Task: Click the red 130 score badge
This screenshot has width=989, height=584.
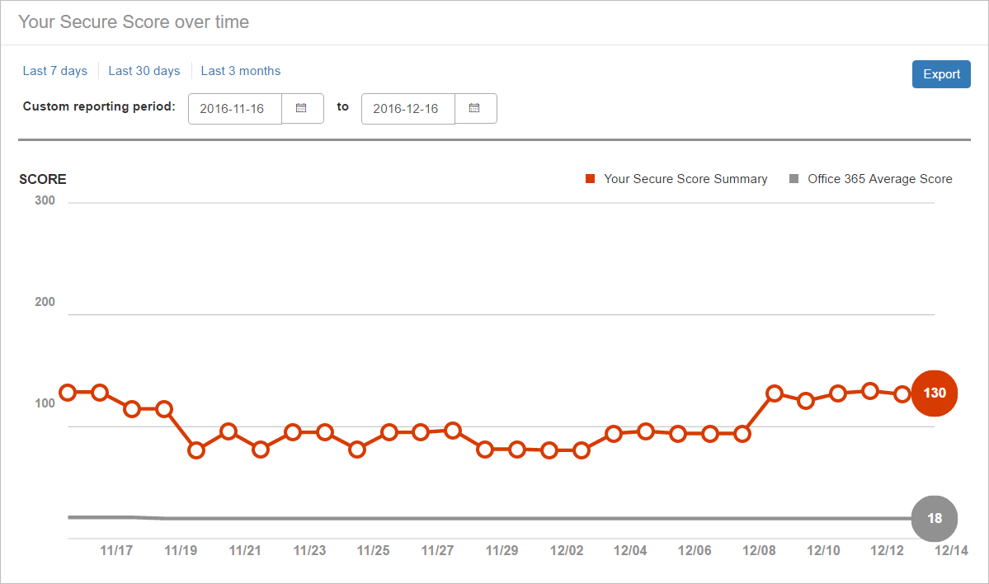Action: pos(934,393)
